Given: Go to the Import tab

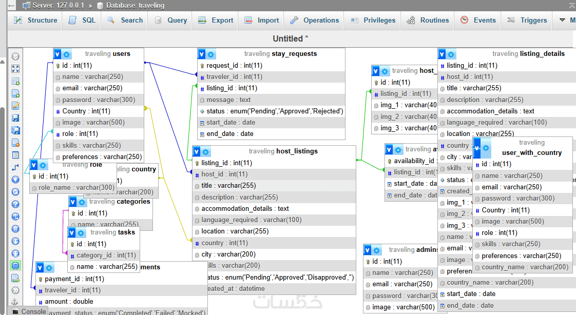Looking at the screenshot, I should (x=261, y=20).
